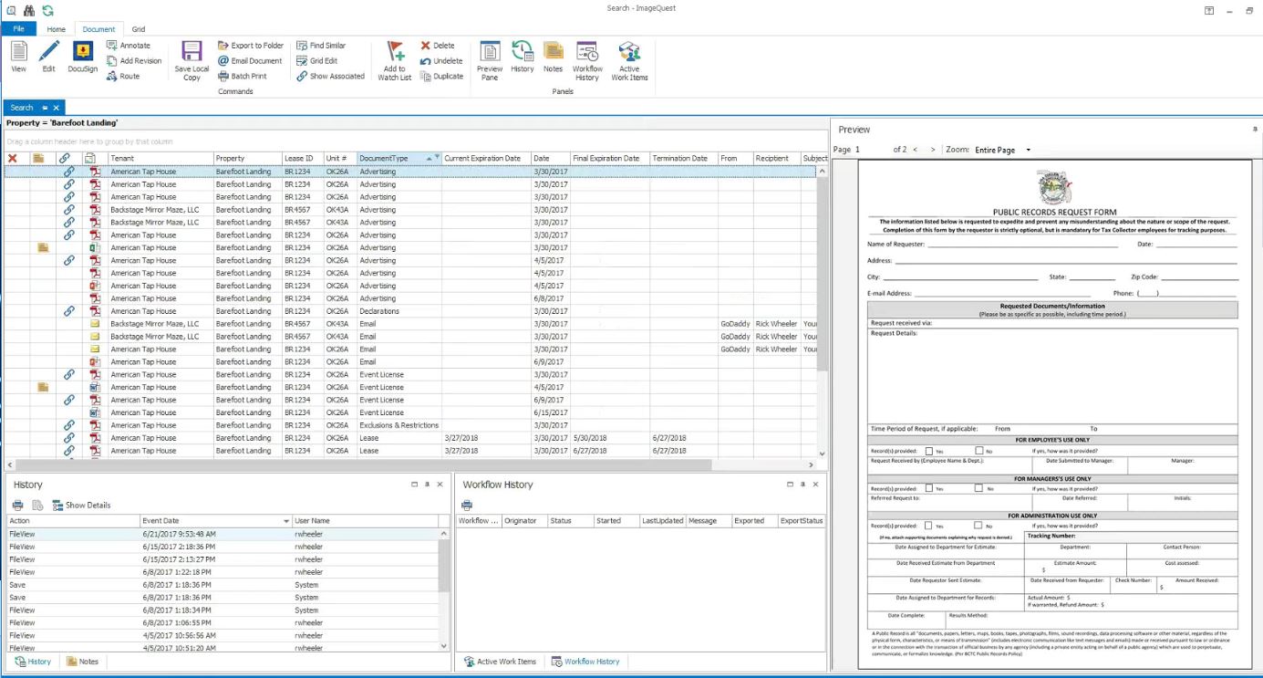This screenshot has height=678, width=1263.
Task: Click the print icon in History panel
Action: click(x=17, y=506)
